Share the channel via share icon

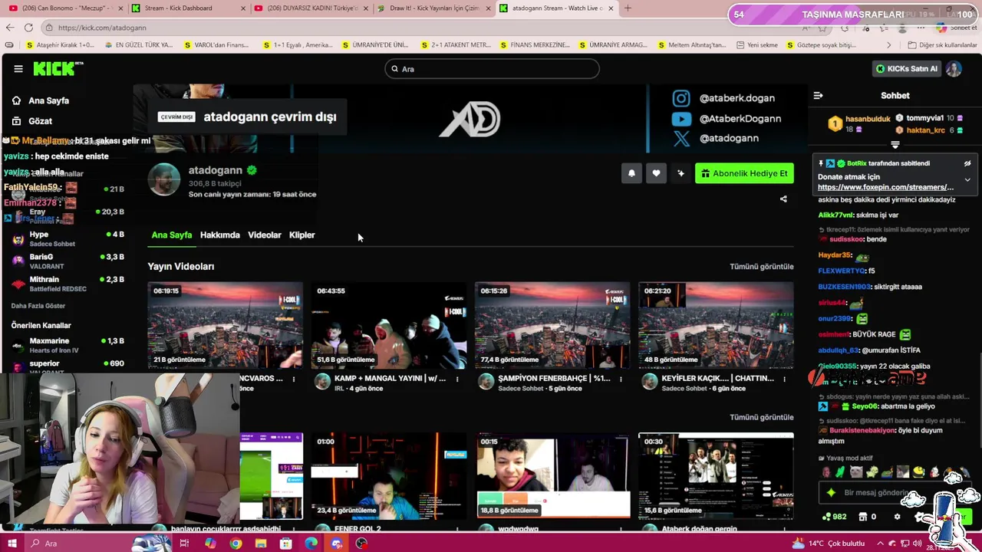[783, 199]
